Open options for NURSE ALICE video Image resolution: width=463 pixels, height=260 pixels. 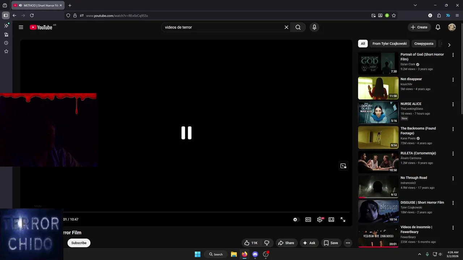click(x=453, y=104)
